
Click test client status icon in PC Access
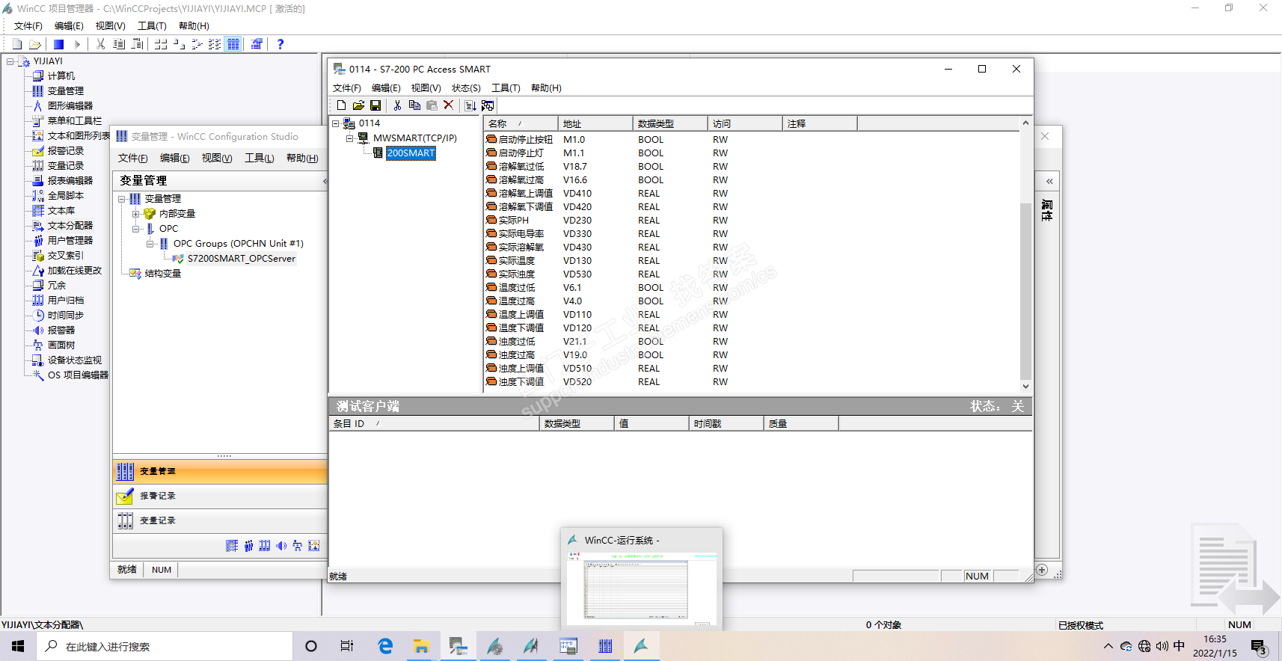(488, 105)
